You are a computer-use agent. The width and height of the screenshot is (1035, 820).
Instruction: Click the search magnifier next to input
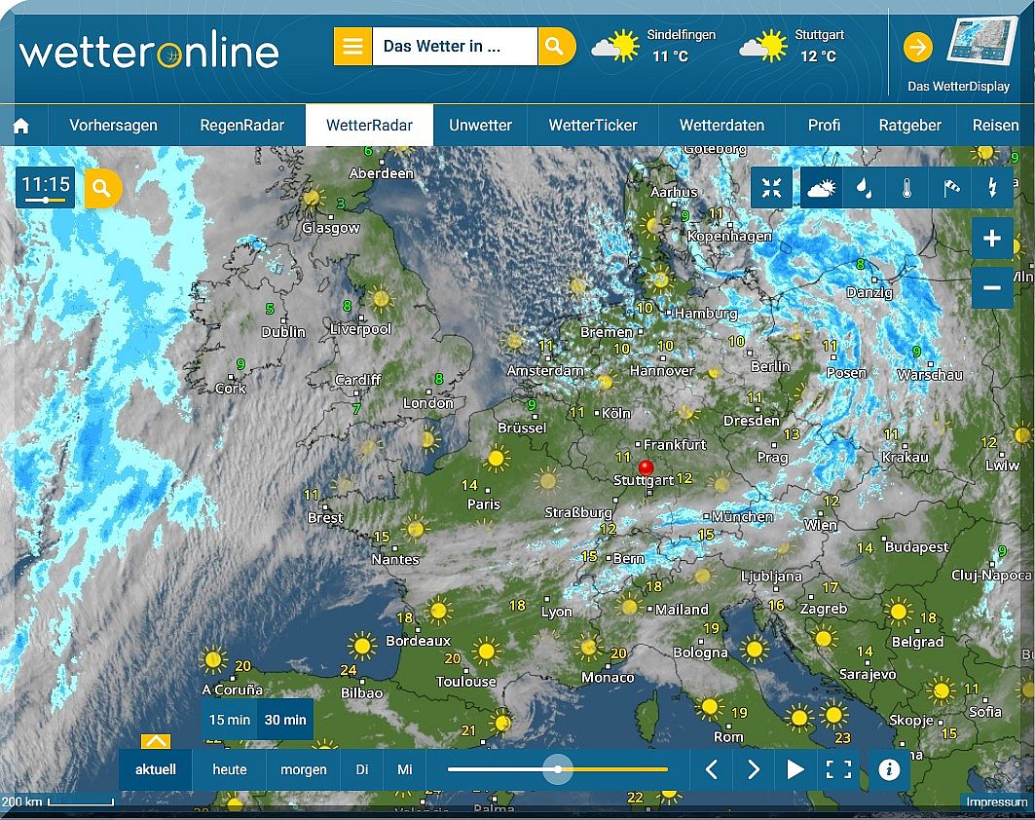(556, 46)
